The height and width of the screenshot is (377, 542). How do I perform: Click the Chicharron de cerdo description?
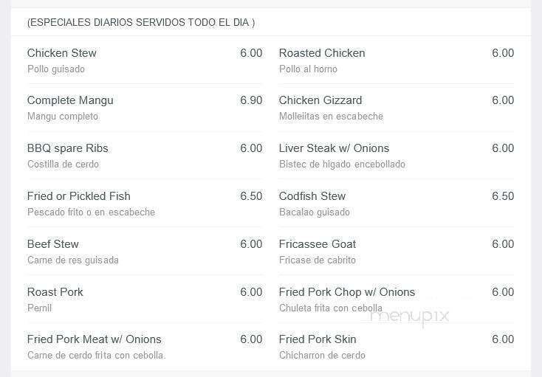pos(322,356)
